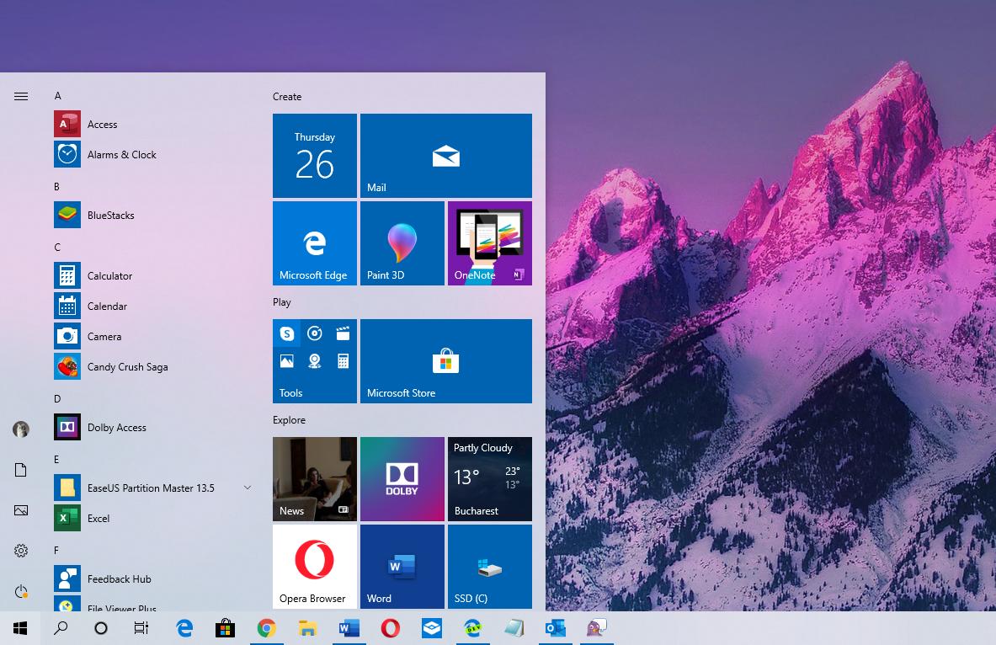Click the "Play" tile group header
The width and height of the screenshot is (996, 645).
coord(282,302)
